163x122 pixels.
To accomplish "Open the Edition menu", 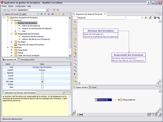I will pos(11,6).
